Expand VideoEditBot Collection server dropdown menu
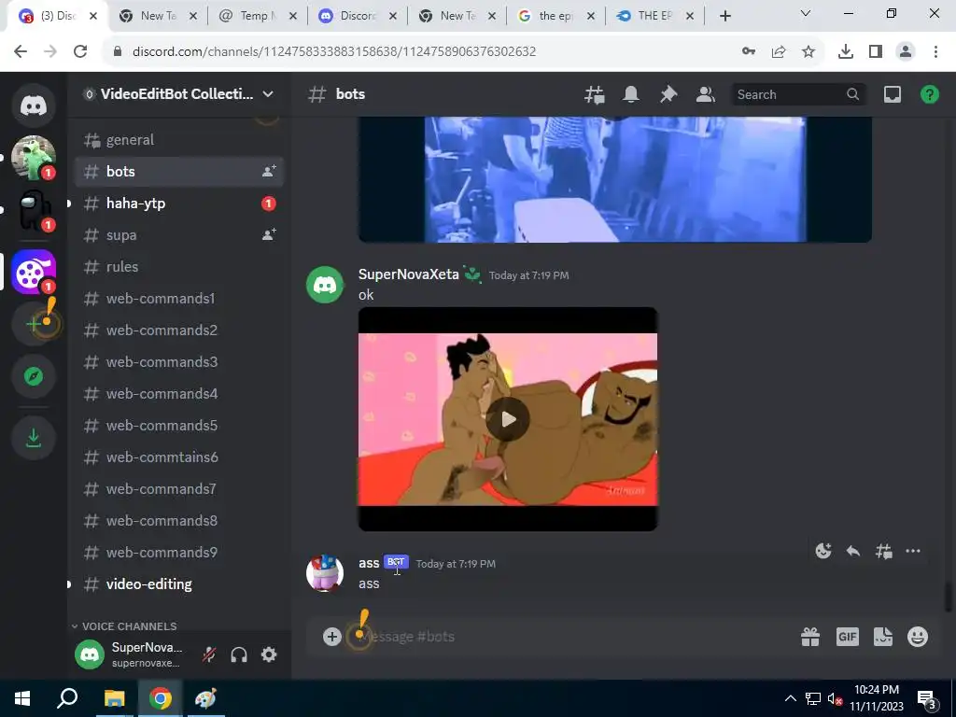This screenshot has height=717, width=956. [268, 94]
